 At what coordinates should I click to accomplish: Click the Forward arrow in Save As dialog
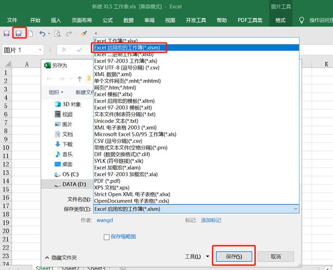click(61, 79)
